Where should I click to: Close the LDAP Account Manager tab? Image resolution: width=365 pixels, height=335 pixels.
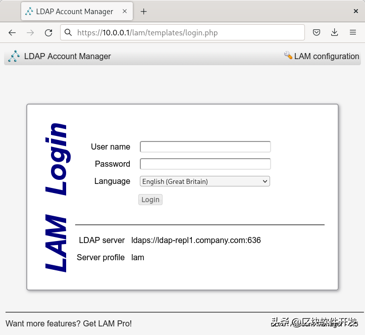click(x=125, y=11)
